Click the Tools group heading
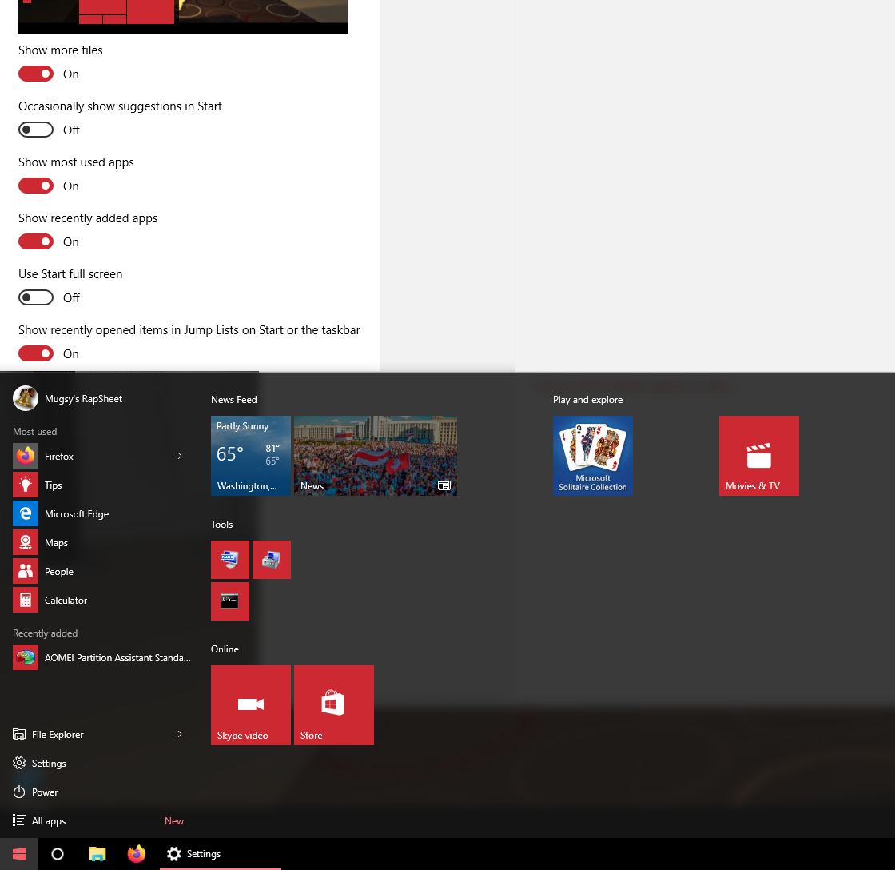895x870 pixels. tap(222, 524)
